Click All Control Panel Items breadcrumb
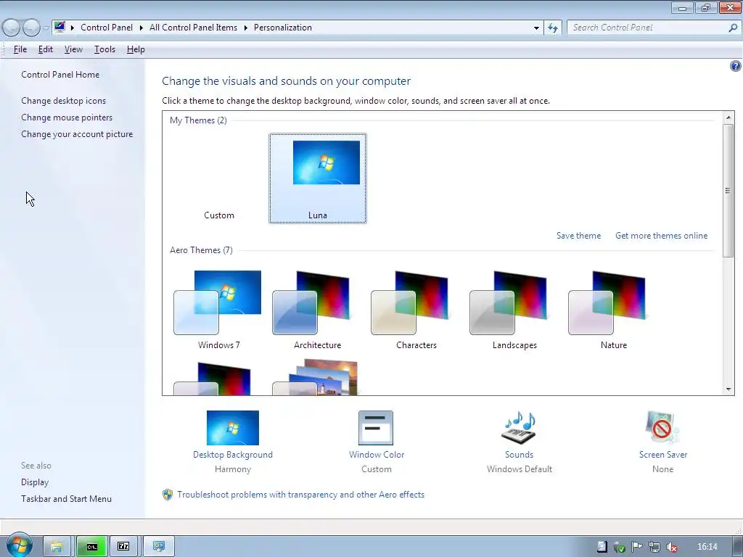The height and width of the screenshot is (557, 743). tap(193, 28)
